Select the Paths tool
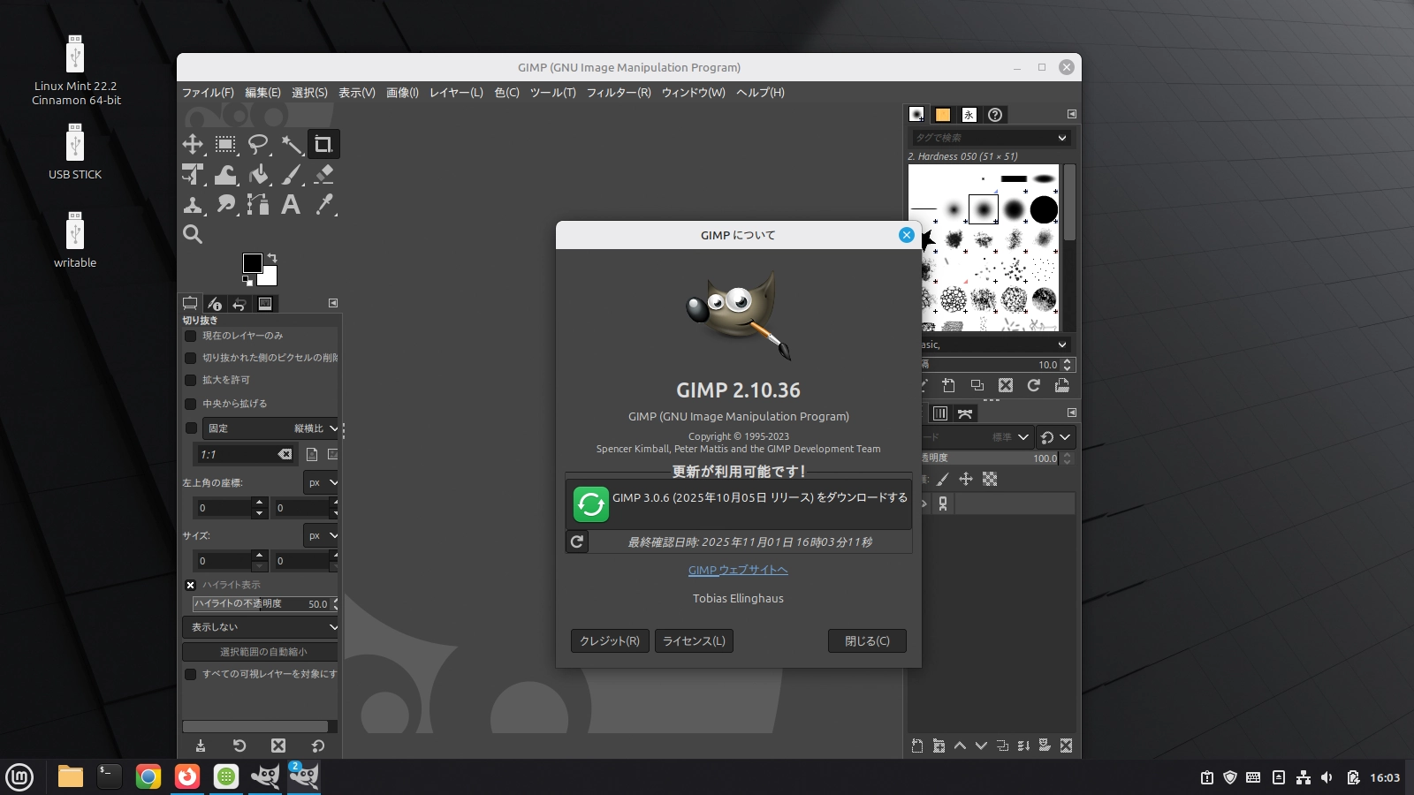1414x795 pixels. (258, 205)
